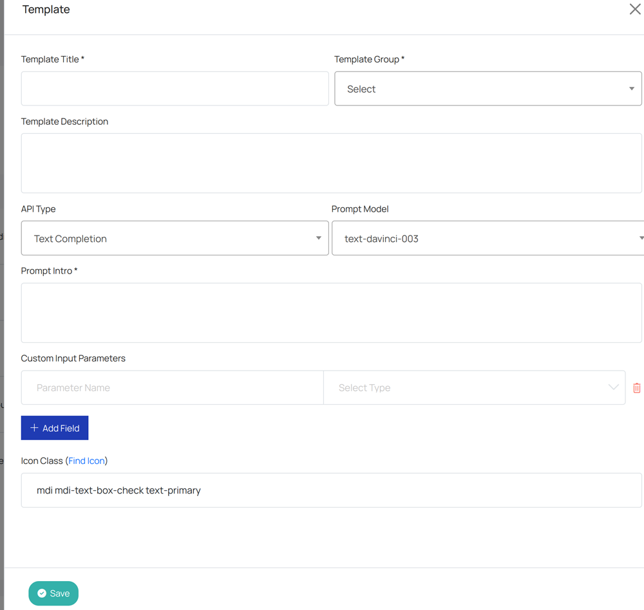Open the Find Icon link
644x610 pixels.
click(86, 461)
